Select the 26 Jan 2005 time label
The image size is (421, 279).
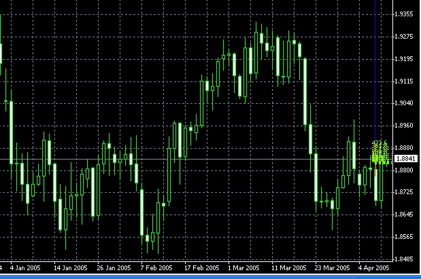click(114, 267)
